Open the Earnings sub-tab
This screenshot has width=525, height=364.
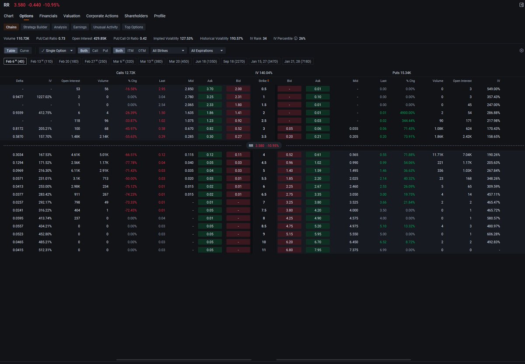80,27
